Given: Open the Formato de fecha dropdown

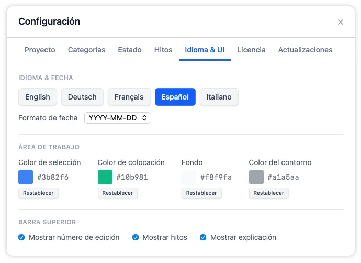Looking at the screenshot, I should click(x=117, y=118).
